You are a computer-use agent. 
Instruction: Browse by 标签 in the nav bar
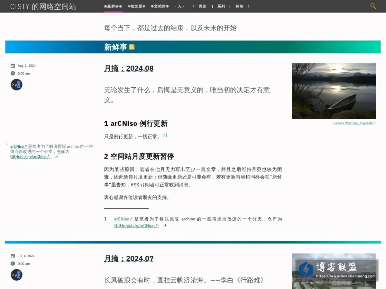tap(240, 6)
